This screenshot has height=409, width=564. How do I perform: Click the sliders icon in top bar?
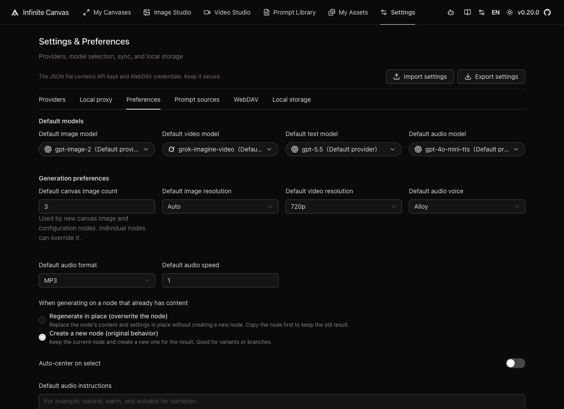point(482,12)
